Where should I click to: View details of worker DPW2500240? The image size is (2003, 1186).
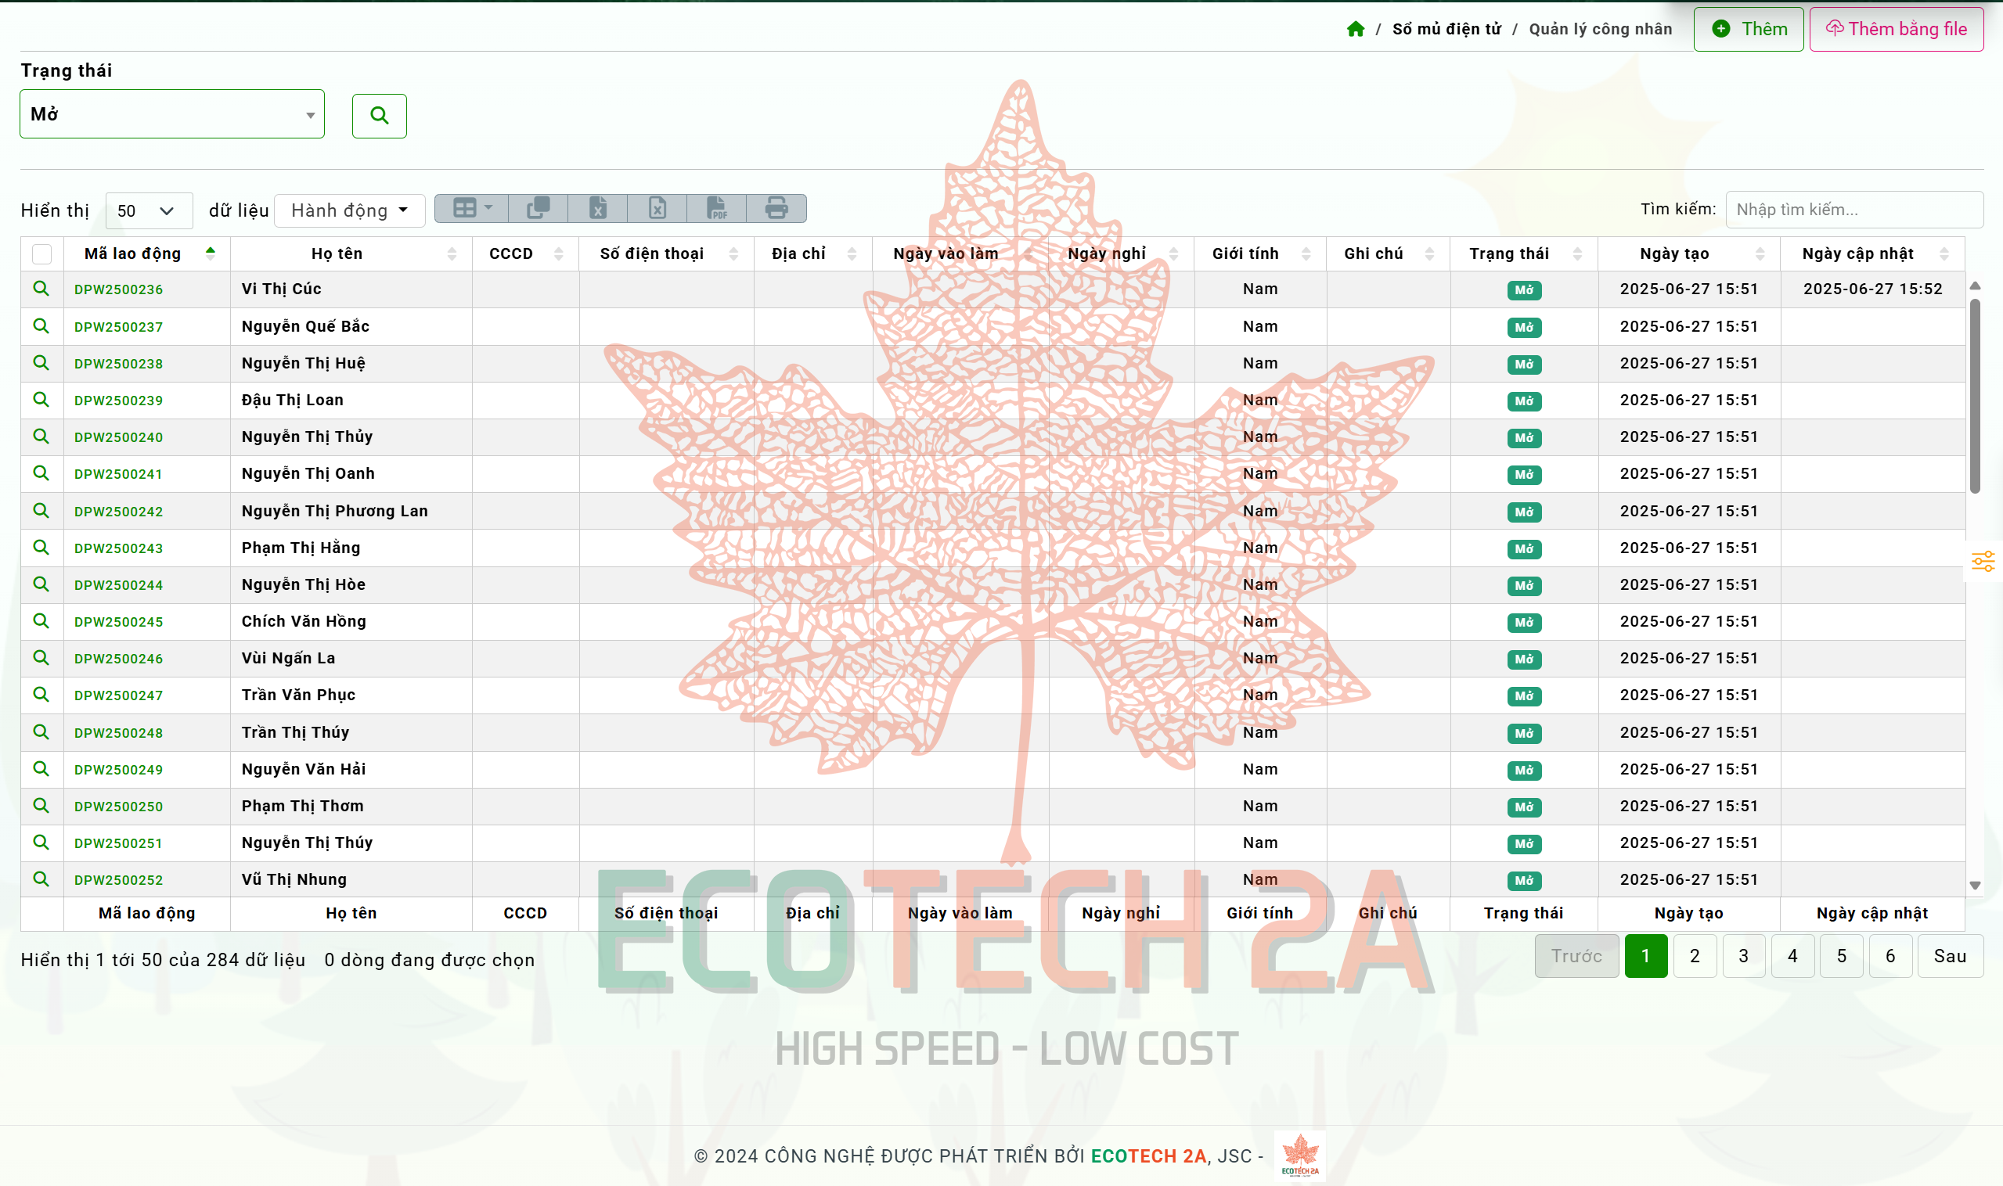click(x=41, y=437)
